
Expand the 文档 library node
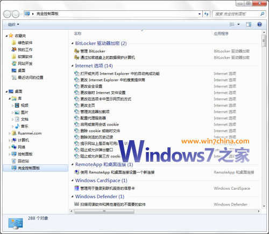click(x=12, y=119)
